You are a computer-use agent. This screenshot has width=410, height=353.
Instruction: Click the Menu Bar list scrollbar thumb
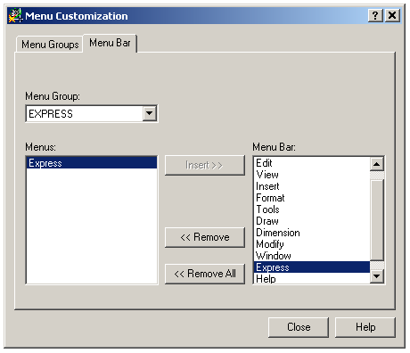[x=377, y=220]
